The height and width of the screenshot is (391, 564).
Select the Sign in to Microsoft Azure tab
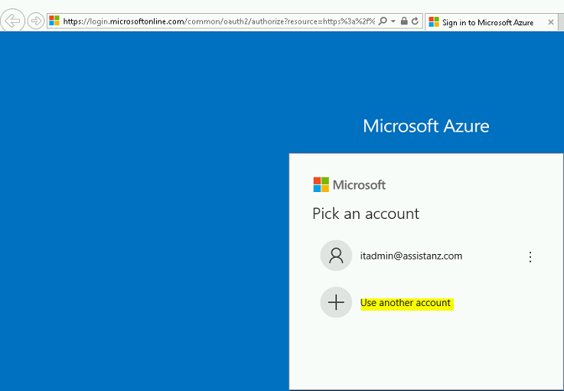491,22
